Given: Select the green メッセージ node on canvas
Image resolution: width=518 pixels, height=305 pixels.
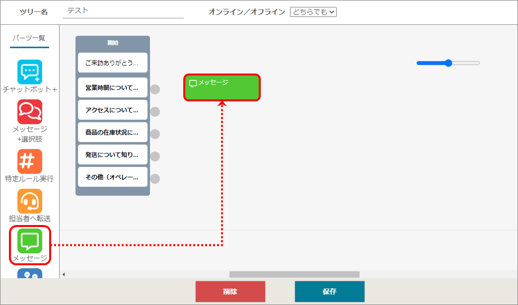Looking at the screenshot, I should pyautogui.click(x=222, y=87).
